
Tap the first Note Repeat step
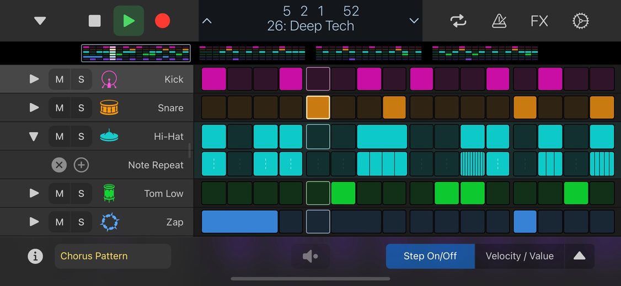coord(214,164)
